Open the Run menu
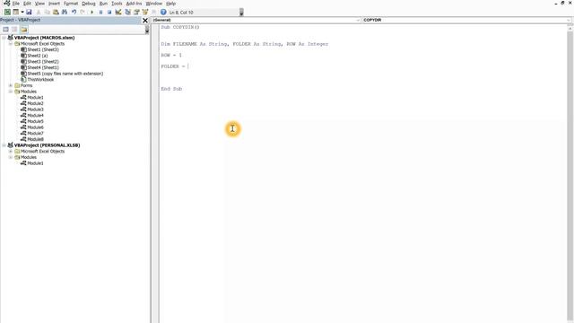This screenshot has height=323, width=574. [103, 4]
